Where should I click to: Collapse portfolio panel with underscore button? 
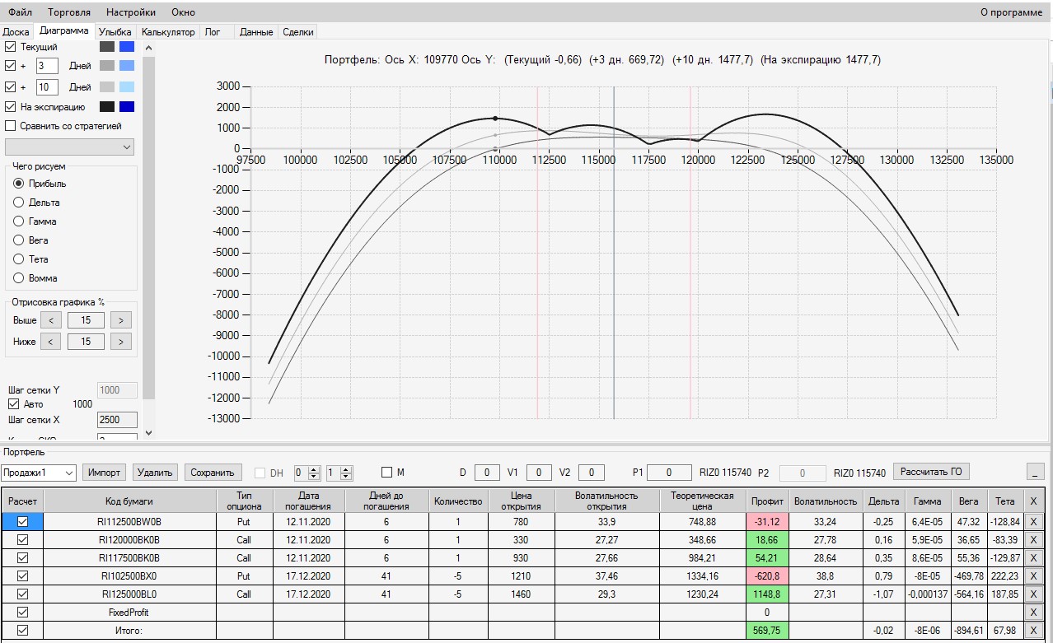coord(1035,473)
